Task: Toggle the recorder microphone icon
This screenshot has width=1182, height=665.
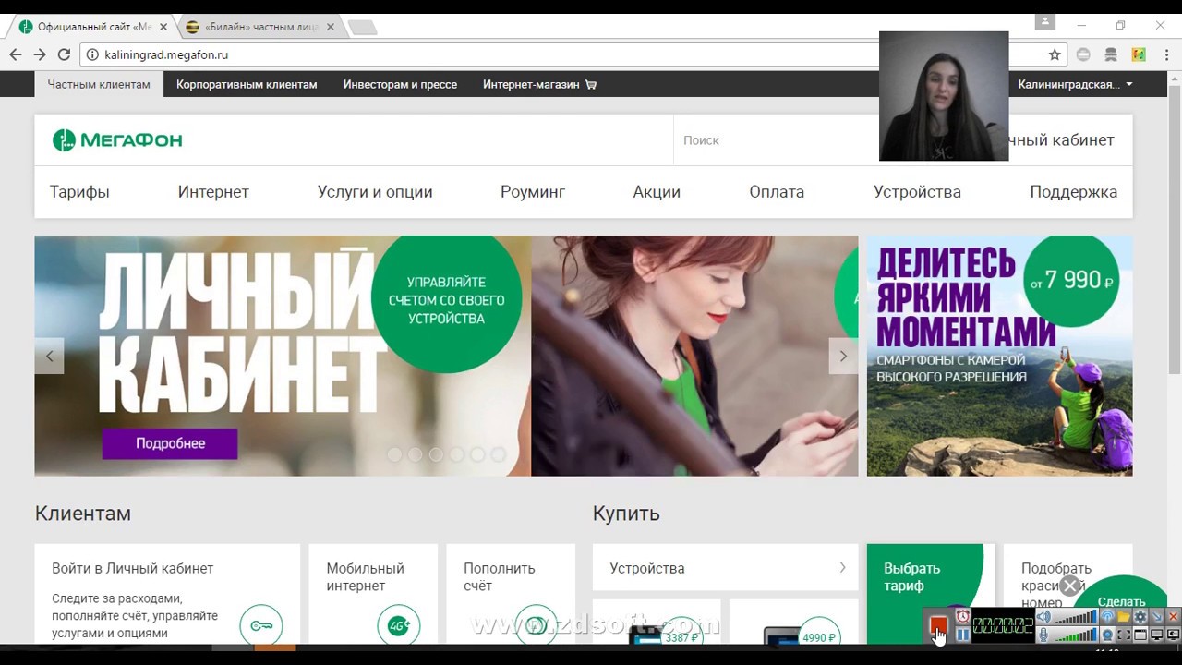Action: [x=1043, y=635]
